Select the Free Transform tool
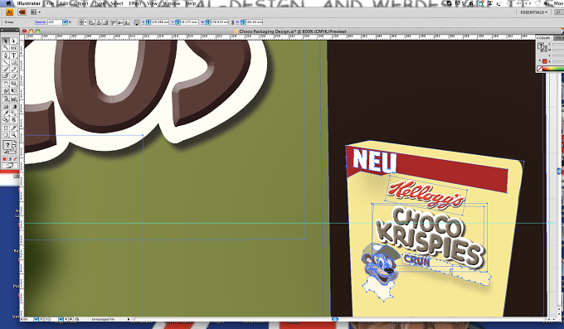This screenshot has width=564, height=329. tap(13, 90)
